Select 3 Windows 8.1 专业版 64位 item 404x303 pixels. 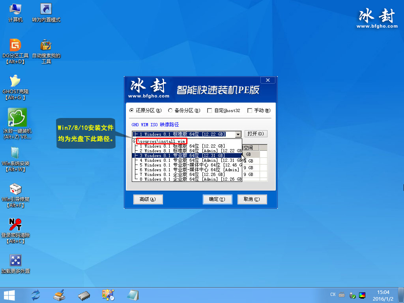[x=187, y=155]
